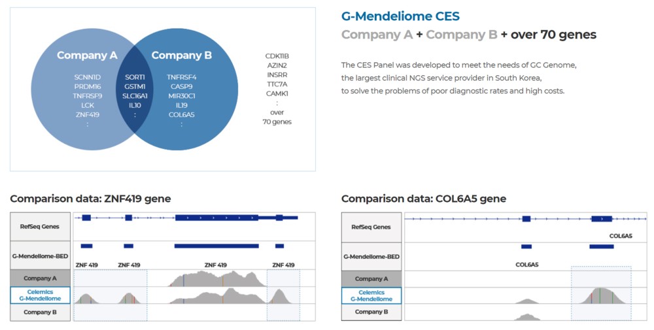654x330 pixels.
Task: Select the SLC16A1 gene in the overlap
Action: tap(135, 96)
